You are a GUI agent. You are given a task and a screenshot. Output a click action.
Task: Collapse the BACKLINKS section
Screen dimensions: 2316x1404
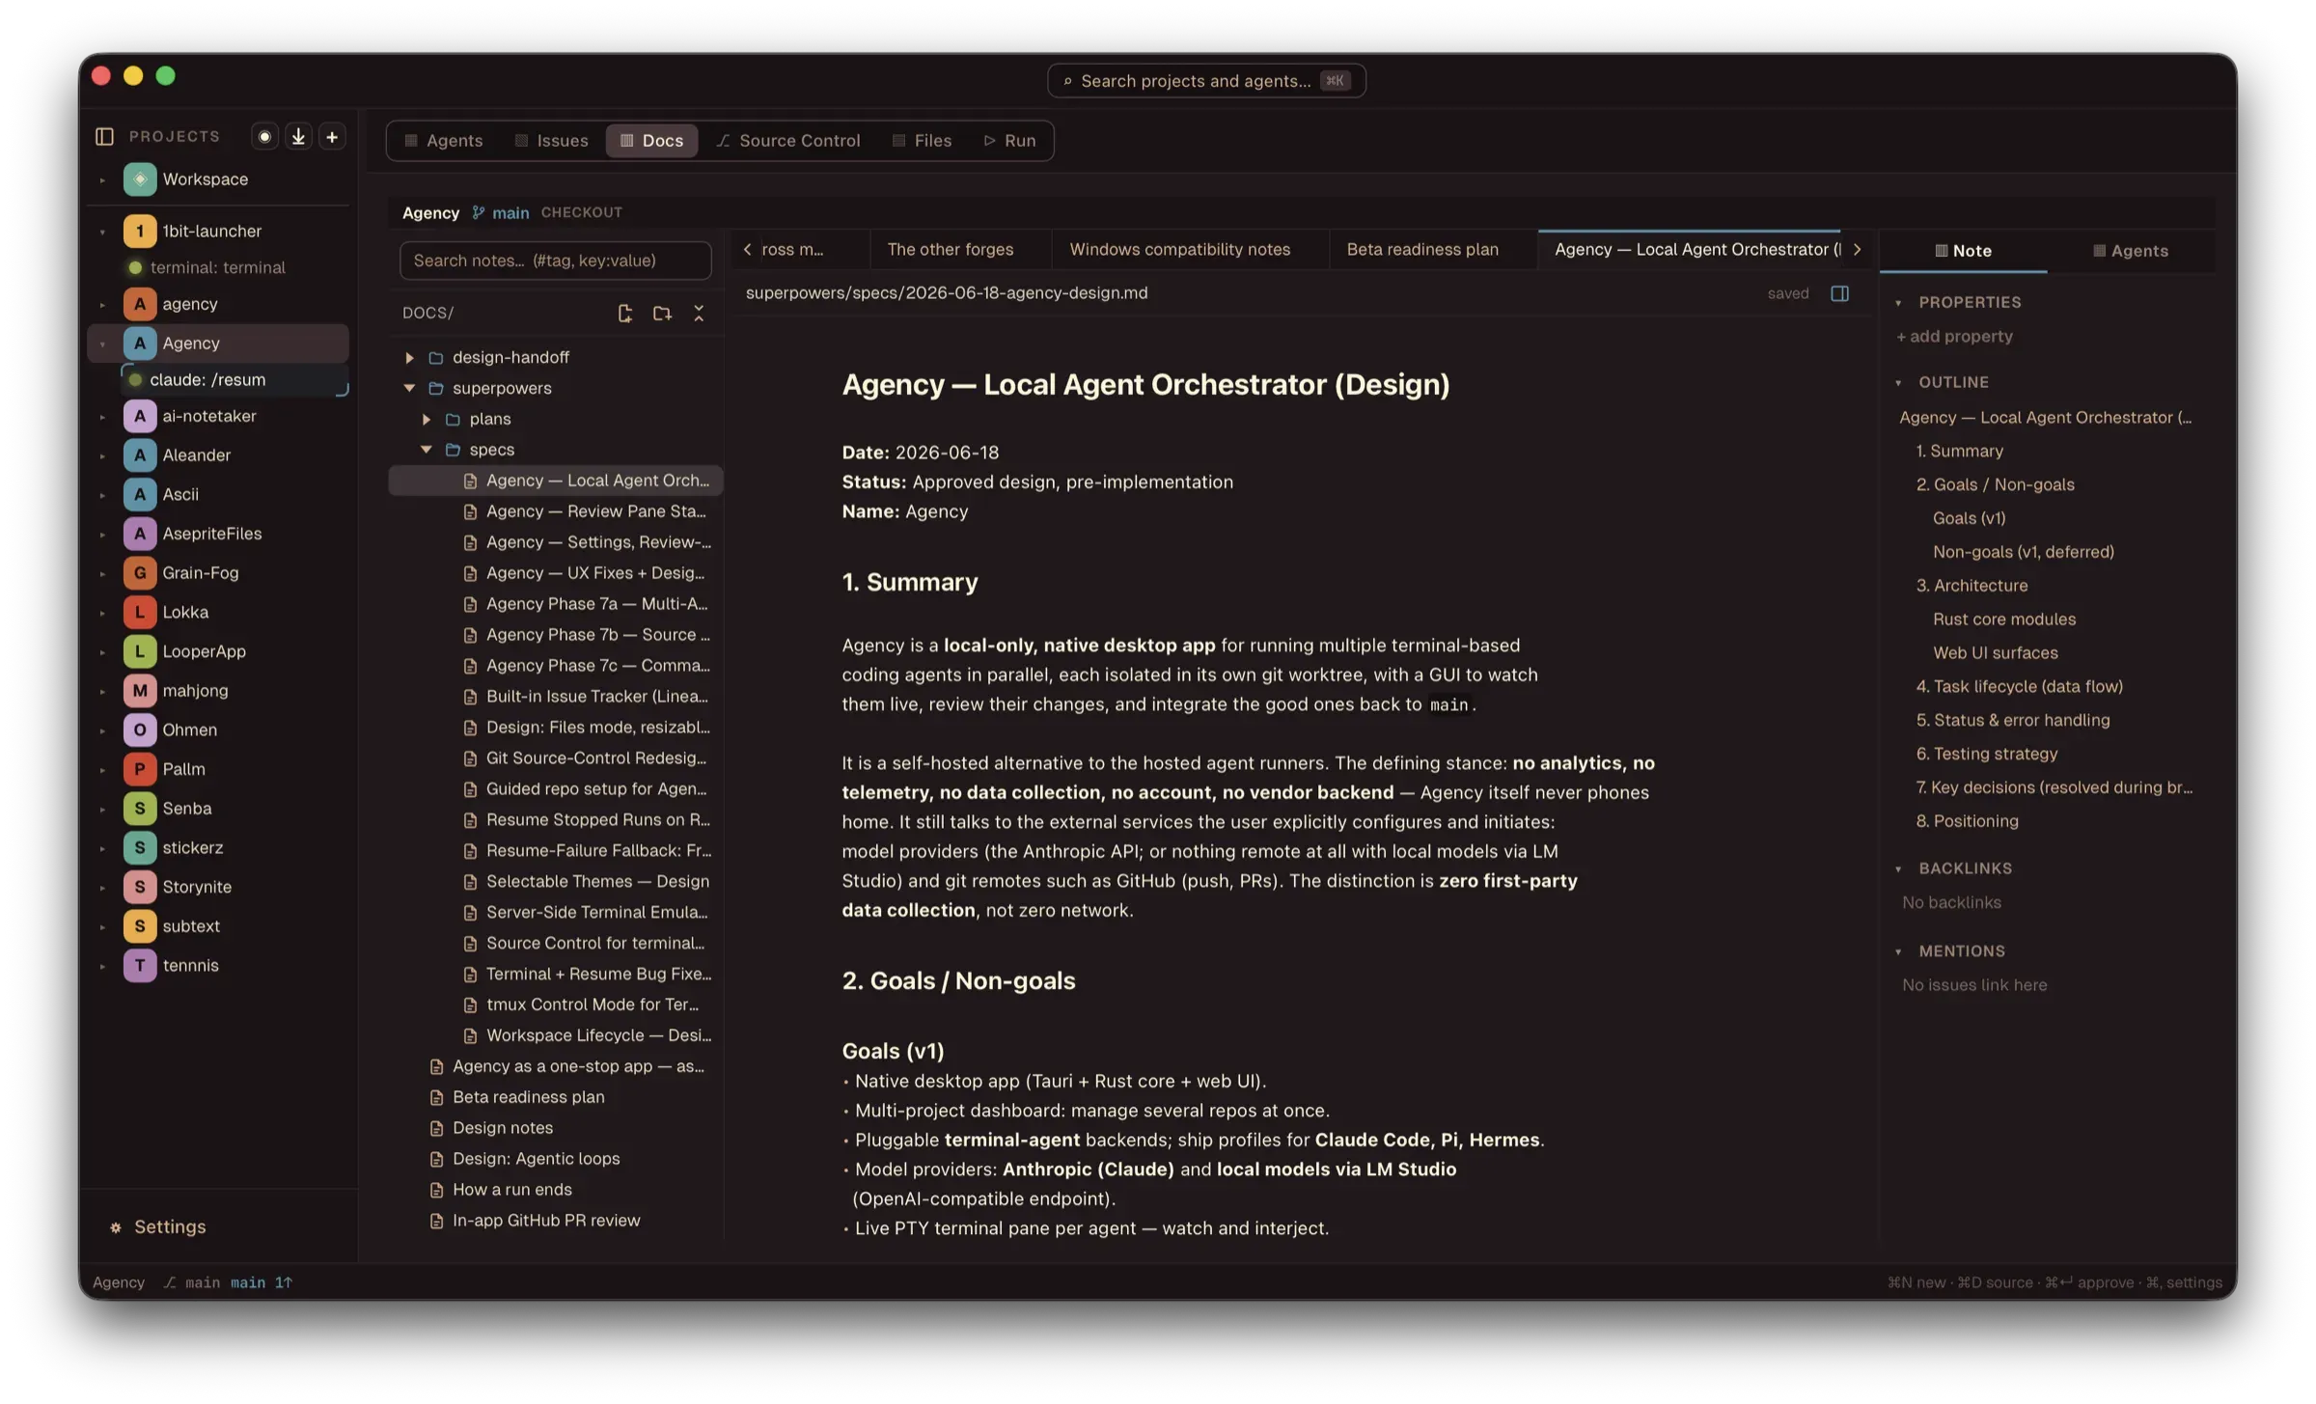pyautogui.click(x=1898, y=869)
